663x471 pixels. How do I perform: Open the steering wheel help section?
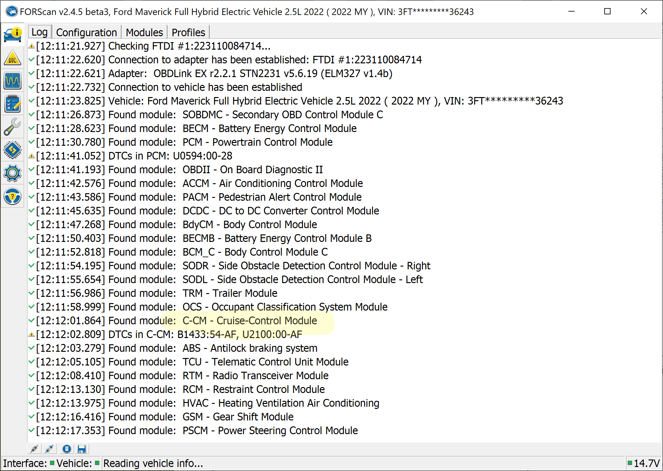12,196
